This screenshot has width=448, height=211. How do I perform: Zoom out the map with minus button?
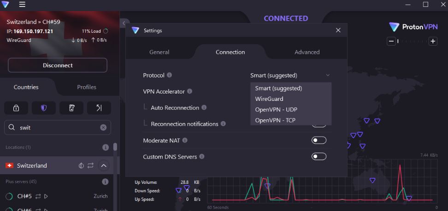[x=391, y=41]
